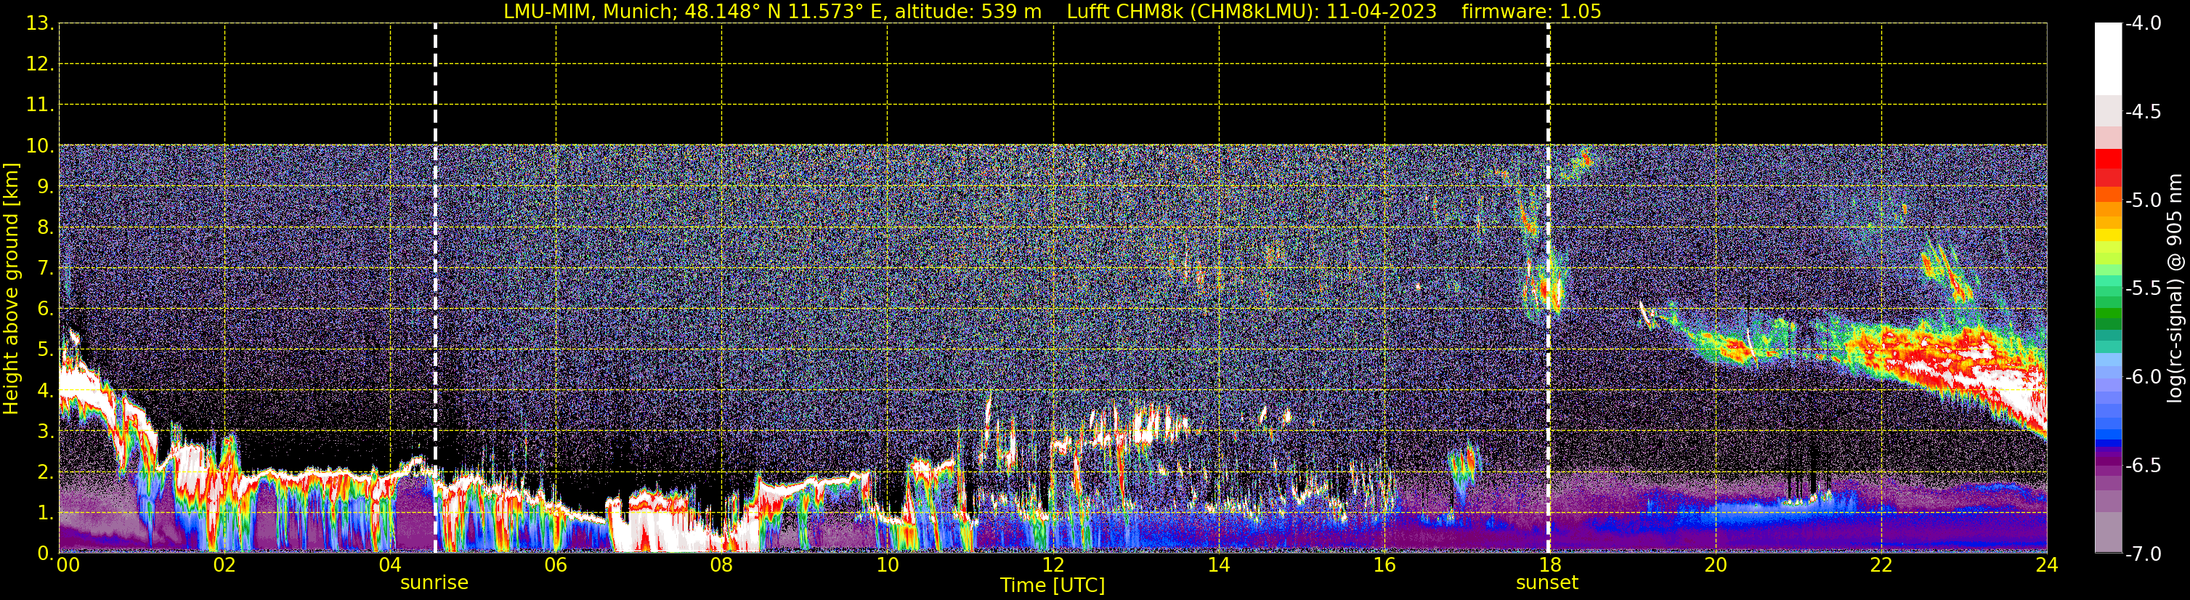The width and height of the screenshot is (2190, 600).
Task: Click the '8.' tick on the height axis
Action: (46, 228)
